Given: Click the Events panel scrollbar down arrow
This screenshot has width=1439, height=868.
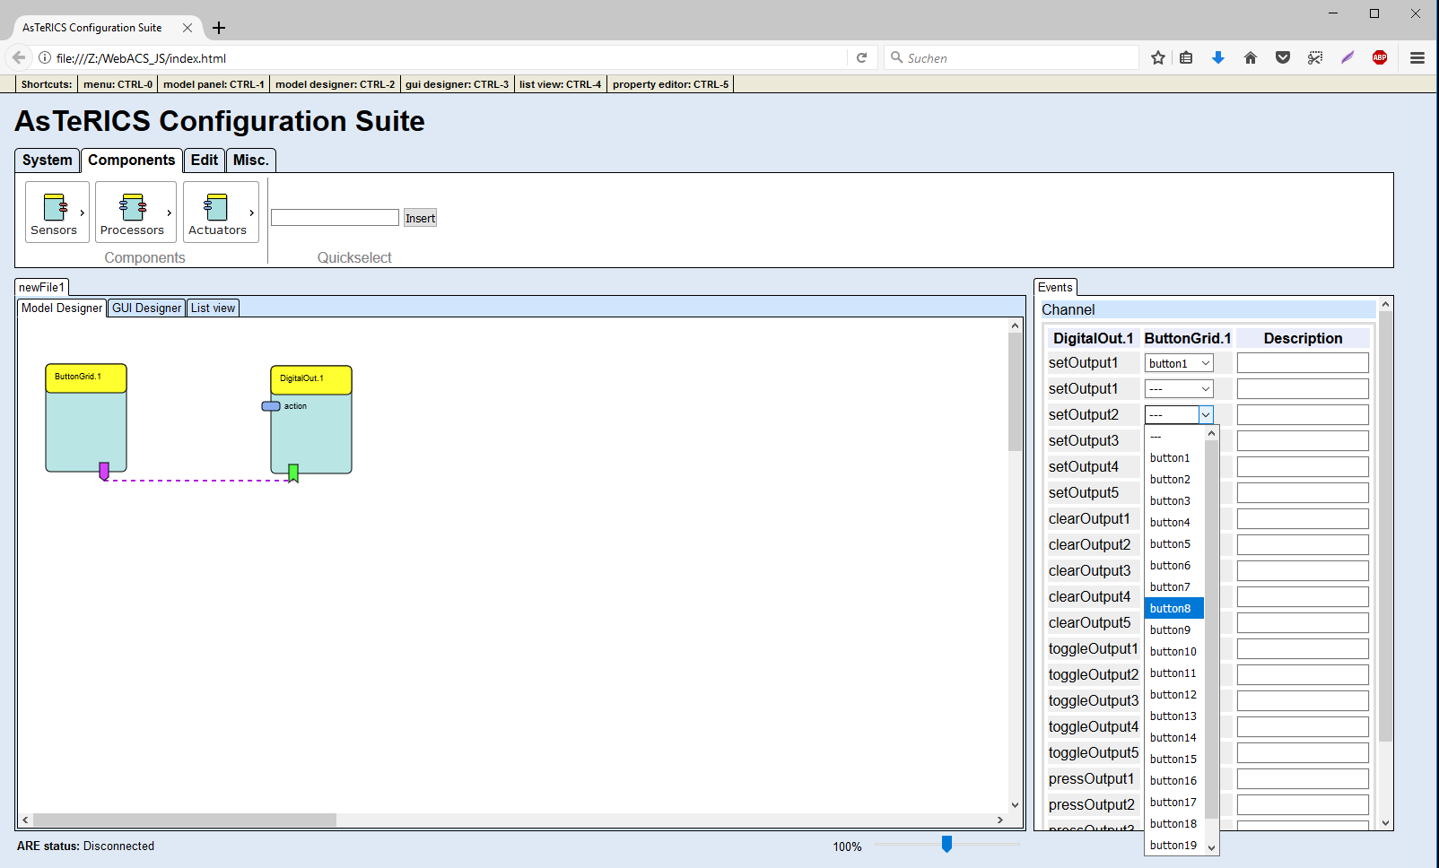Looking at the screenshot, I should [1385, 823].
